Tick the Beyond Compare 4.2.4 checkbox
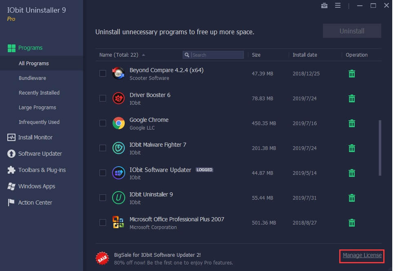Viewport: 411px width, 271px height. 103,73
